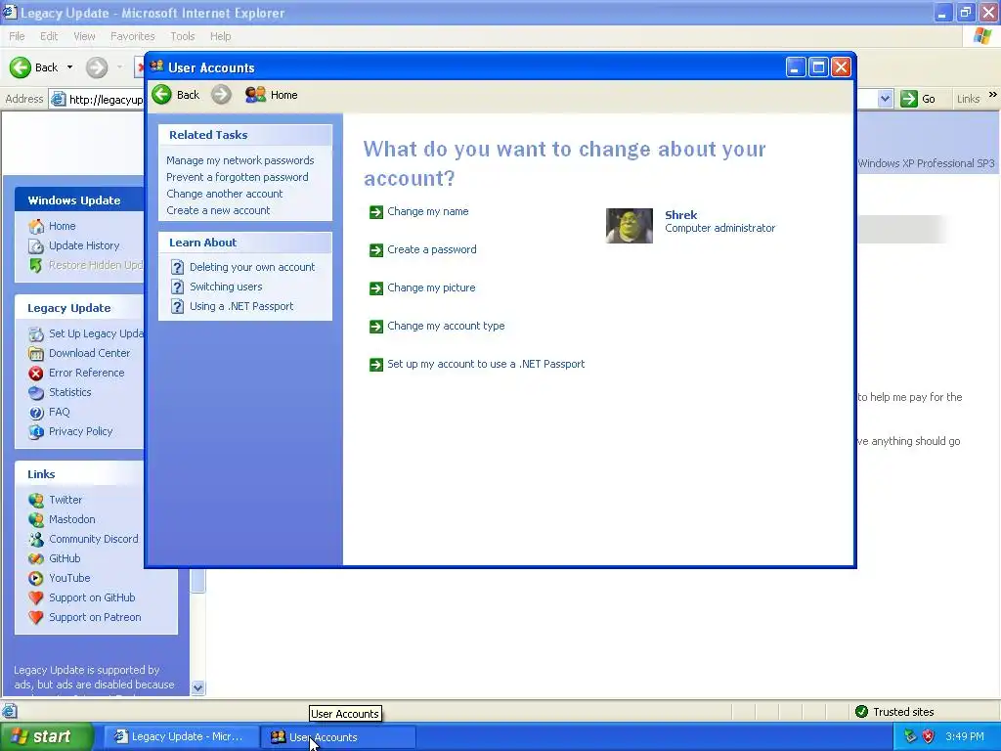Click the help icon beside Deleting your own account
The height and width of the screenshot is (751, 1001).
tap(178, 268)
